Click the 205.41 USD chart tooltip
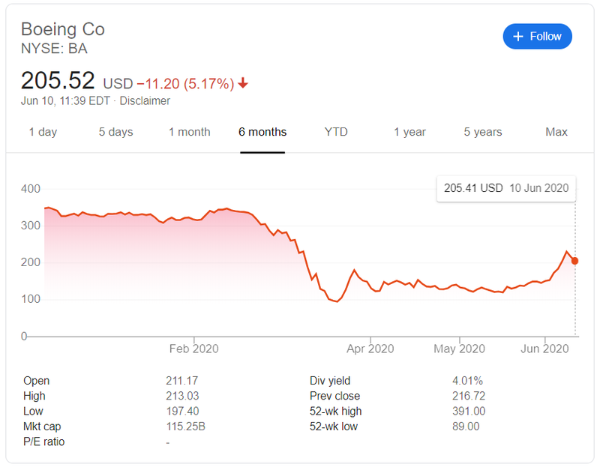The width and height of the screenshot is (600, 467). click(506, 188)
